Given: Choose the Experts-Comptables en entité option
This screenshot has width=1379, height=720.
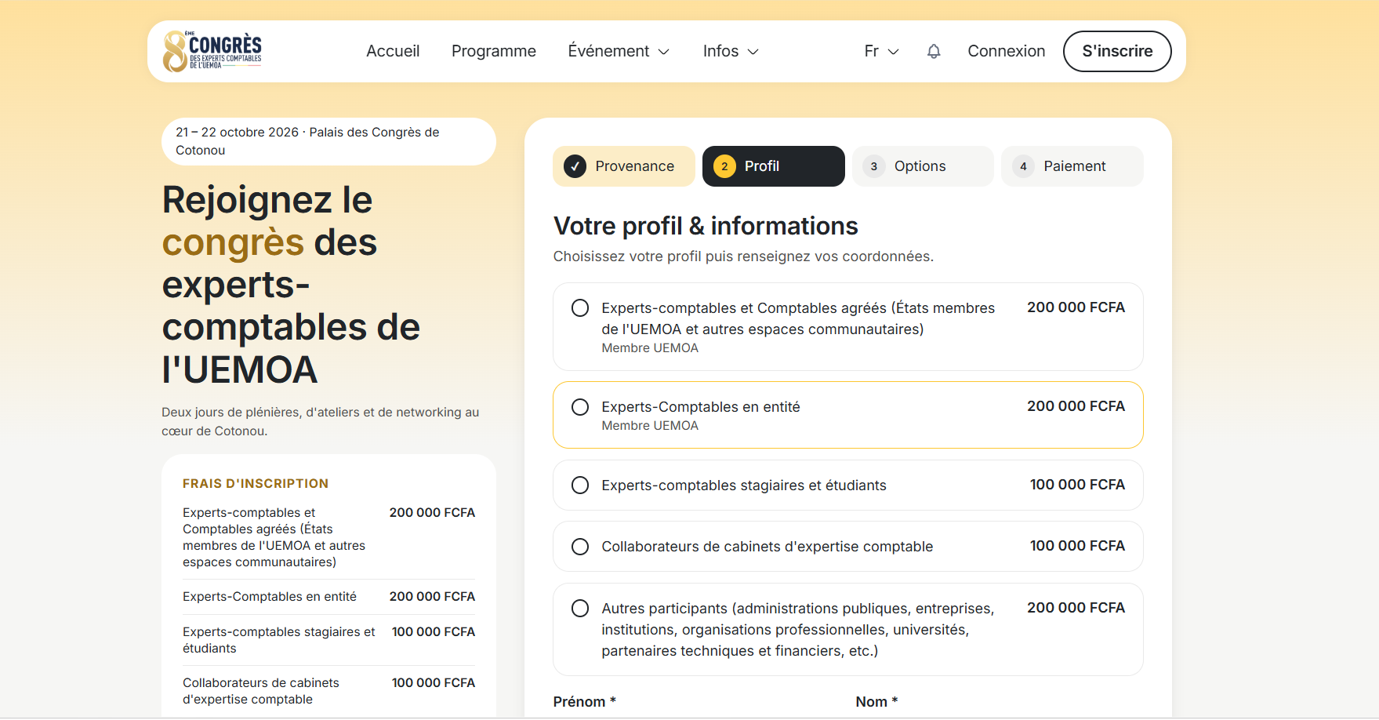Looking at the screenshot, I should [x=847, y=415].
